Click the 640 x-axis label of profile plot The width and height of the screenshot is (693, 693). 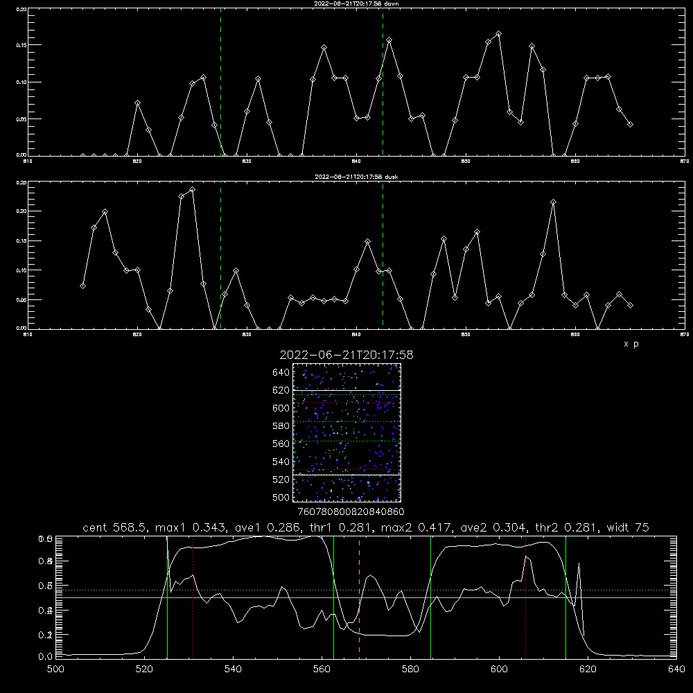[x=676, y=669]
